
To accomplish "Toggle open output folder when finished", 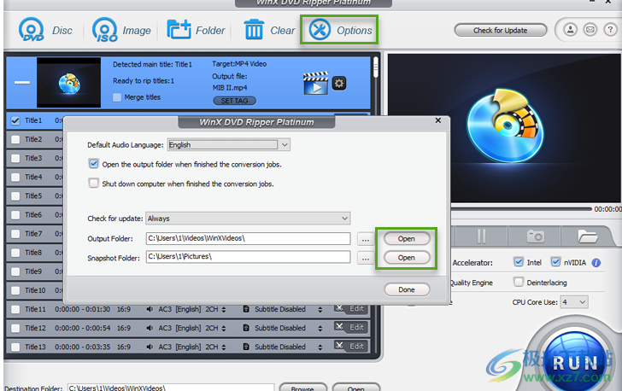I will coord(94,164).
